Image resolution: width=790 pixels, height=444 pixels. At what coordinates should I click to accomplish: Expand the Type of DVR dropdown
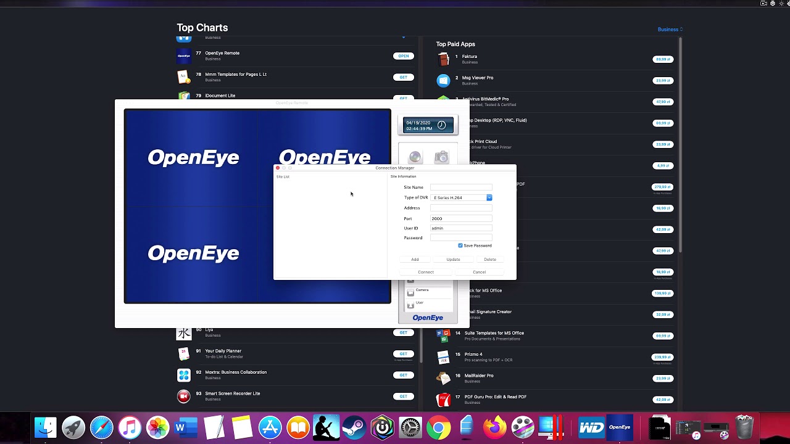(x=489, y=197)
